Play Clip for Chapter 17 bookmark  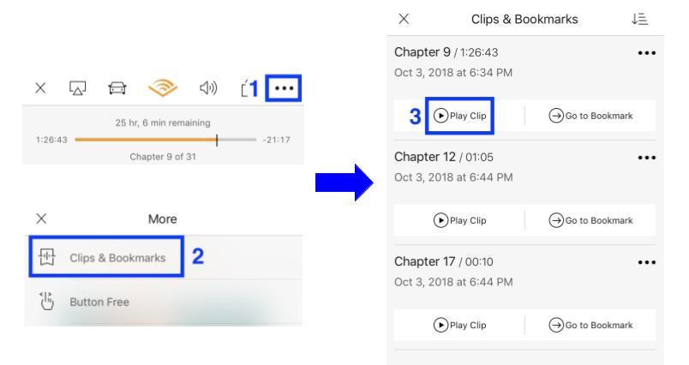click(x=459, y=325)
